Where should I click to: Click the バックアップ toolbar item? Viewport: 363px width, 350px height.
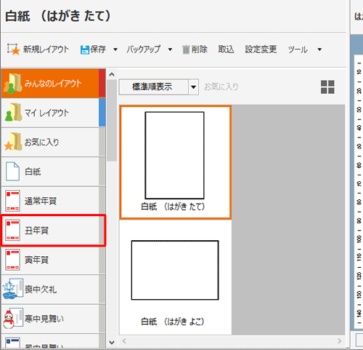[143, 49]
